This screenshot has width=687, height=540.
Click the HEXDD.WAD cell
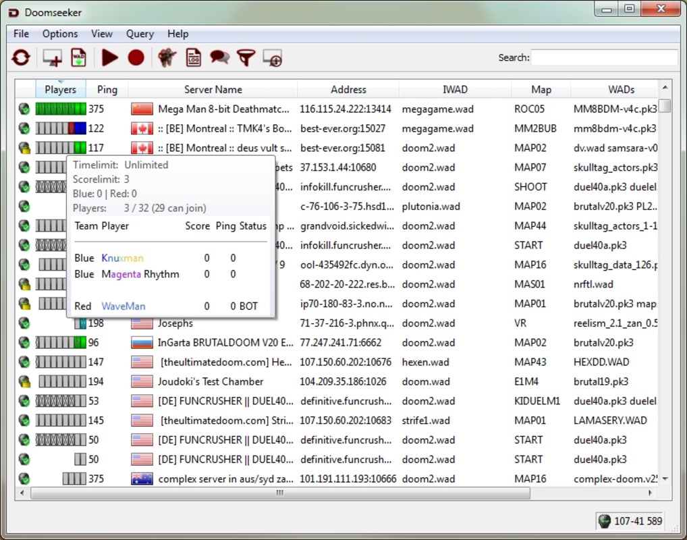tap(601, 362)
